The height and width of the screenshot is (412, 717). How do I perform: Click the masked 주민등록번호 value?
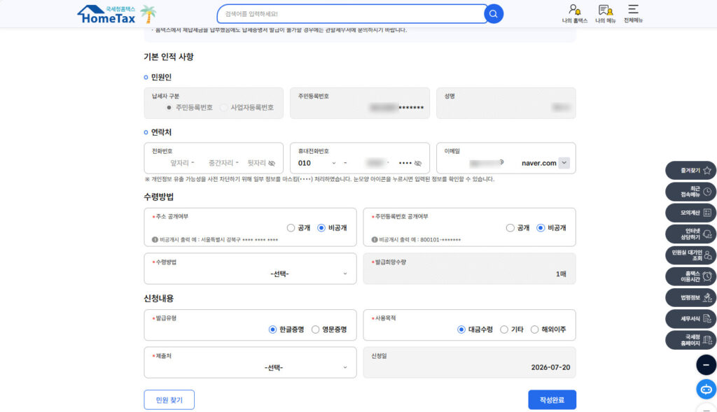pyautogui.click(x=397, y=107)
